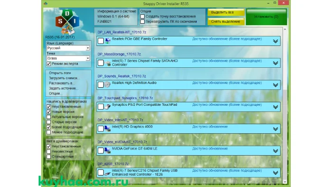This screenshot has width=332, height=187.
Task: Click the driver list vertical scrollbar thumb
Action: click(x=285, y=134)
